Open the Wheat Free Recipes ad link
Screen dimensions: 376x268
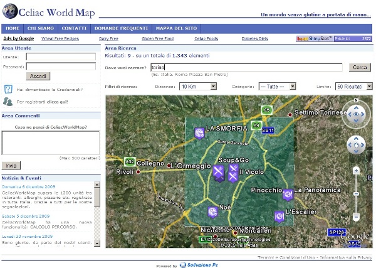pos(61,38)
